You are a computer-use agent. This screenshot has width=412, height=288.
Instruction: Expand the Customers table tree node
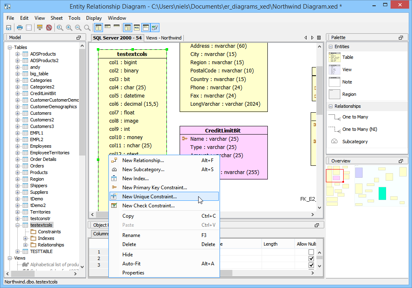pos(18,113)
